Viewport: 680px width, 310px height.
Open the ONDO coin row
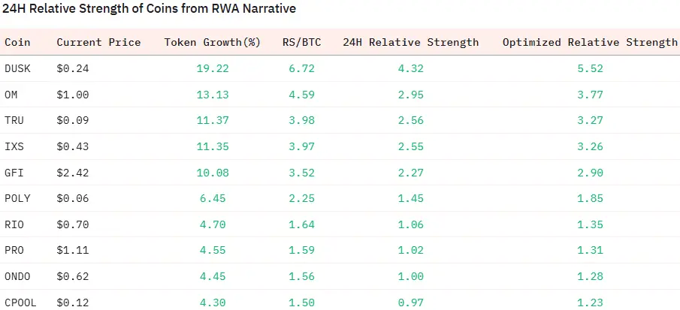click(x=18, y=278)
